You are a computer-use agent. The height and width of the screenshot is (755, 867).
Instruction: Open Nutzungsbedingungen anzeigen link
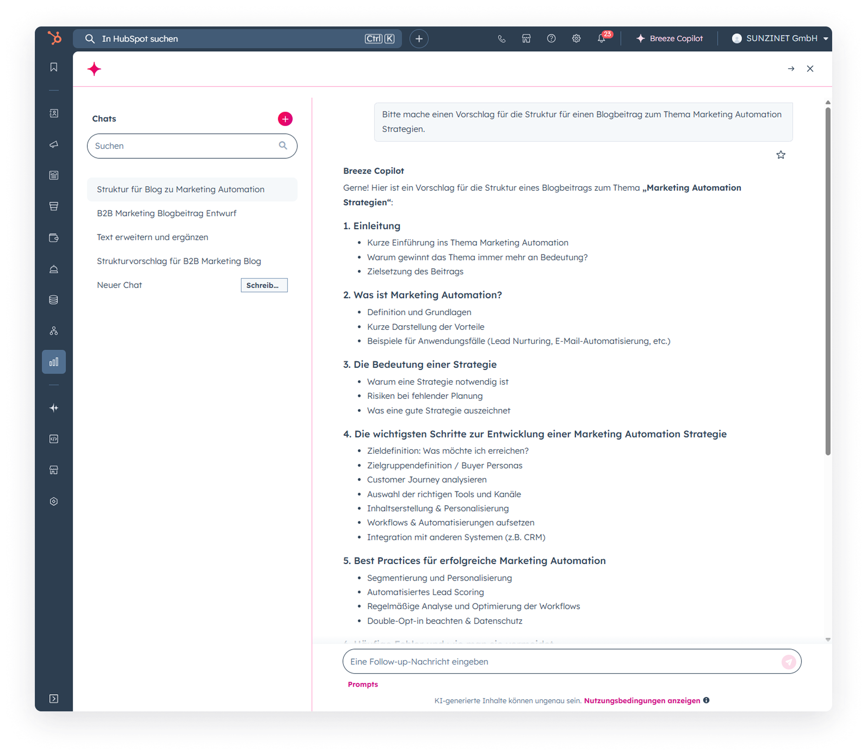(642, 701)
